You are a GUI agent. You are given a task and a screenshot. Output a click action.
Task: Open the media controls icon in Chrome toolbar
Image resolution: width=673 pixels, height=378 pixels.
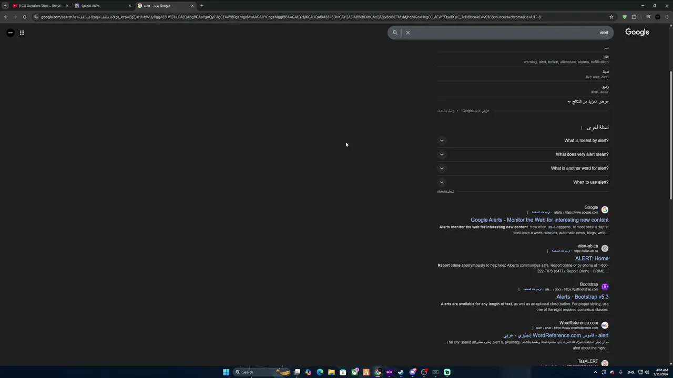(x=648, y=17)
